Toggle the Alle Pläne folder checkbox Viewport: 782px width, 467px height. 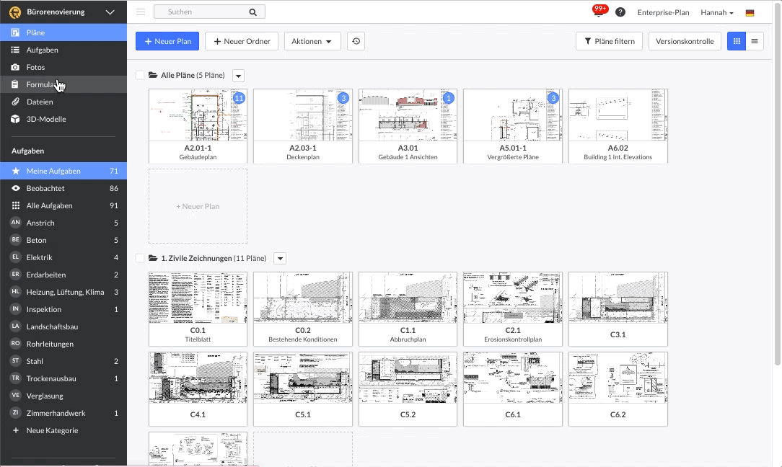click(x=140, y=75)
